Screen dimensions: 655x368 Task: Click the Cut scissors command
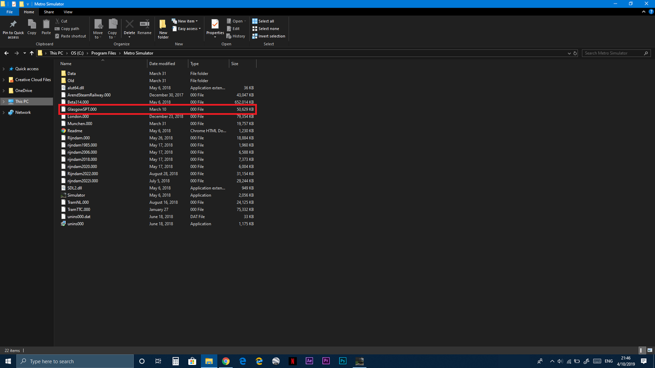pyautogui.click(x=61, y=21)
